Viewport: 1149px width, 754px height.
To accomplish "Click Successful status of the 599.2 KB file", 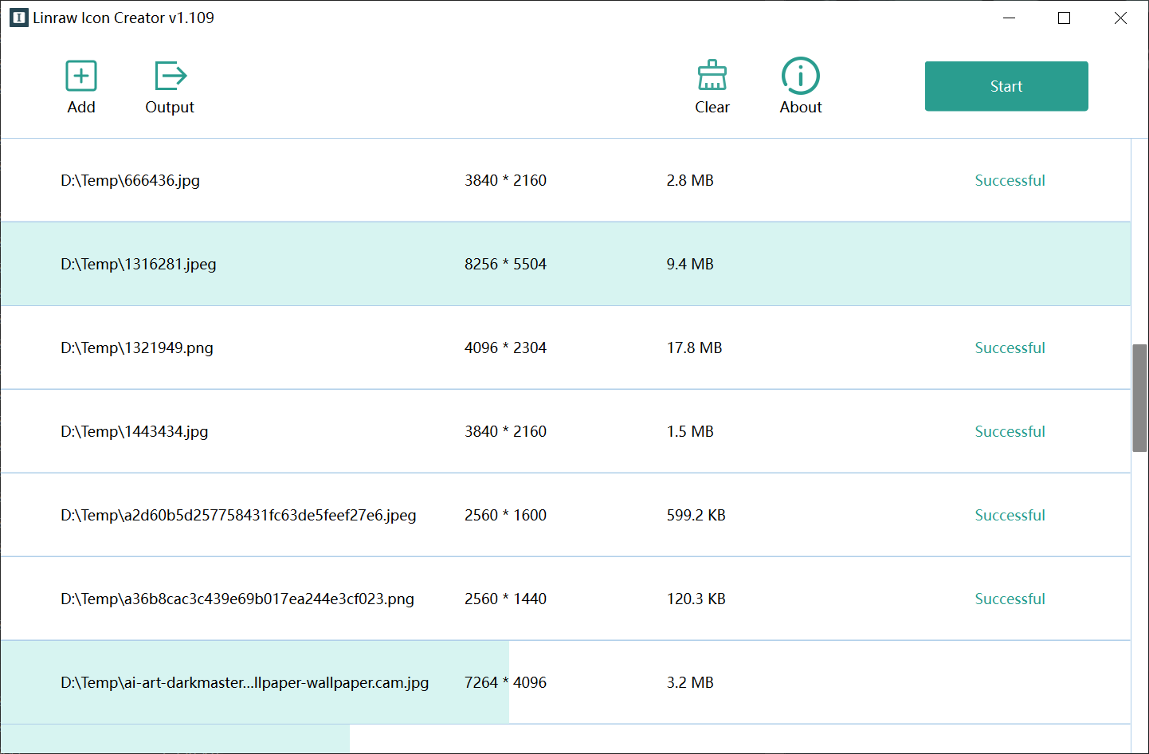I will tap(1010, 515).
